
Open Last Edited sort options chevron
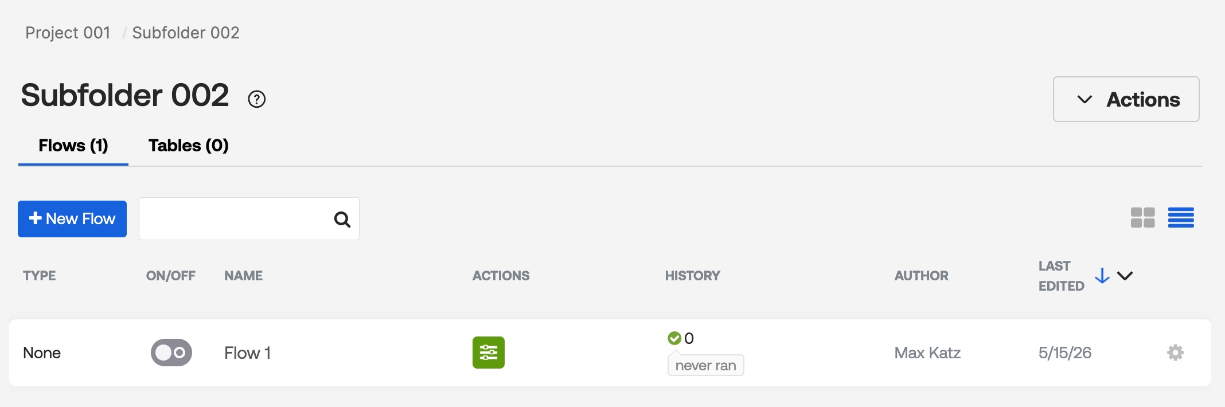[x=1125, y=276]
